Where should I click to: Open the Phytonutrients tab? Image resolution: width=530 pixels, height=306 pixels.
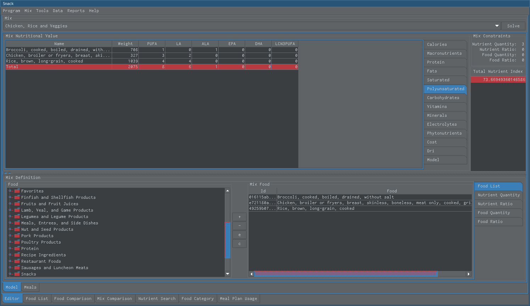tap(445, 133)
